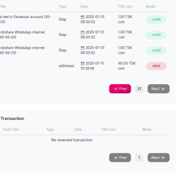Click the TSK coin column header in top table

click(x=125, y=6)
